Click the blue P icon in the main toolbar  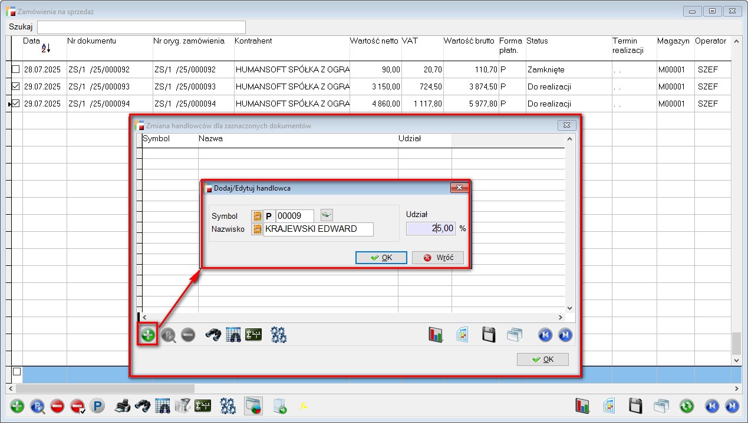coord(97,406)
